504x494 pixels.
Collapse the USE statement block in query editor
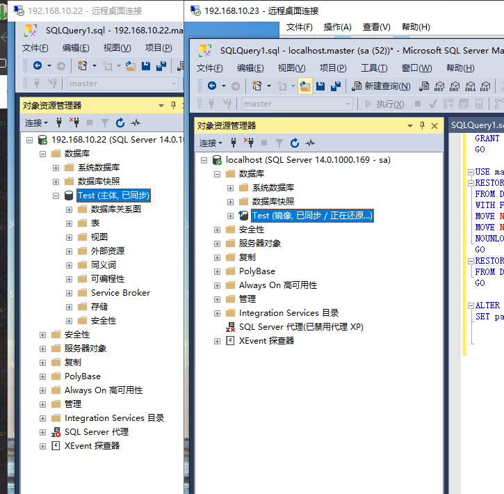click(471, 172)
